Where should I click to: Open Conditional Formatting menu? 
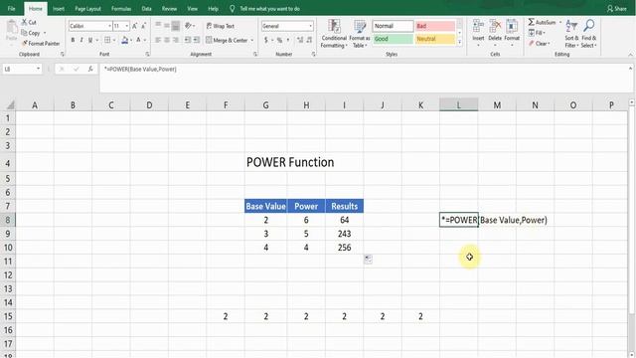[334, 34]
